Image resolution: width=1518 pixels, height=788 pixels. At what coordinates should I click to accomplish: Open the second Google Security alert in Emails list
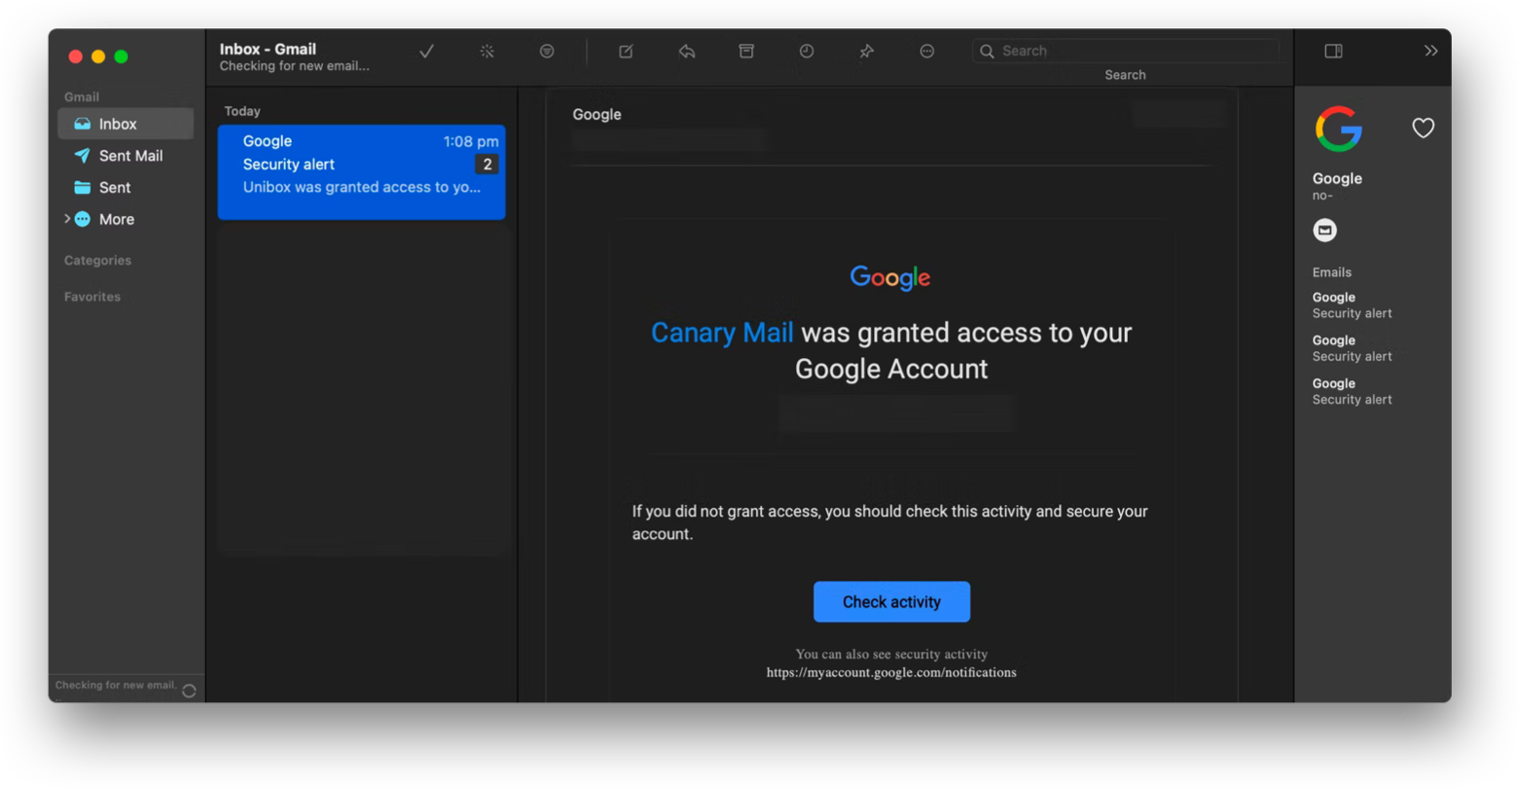(x=1352, y=348)
